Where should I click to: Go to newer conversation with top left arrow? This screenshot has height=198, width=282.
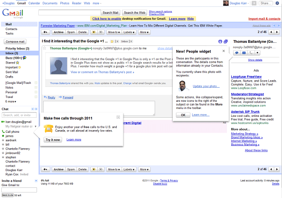[x=271, y=32]
